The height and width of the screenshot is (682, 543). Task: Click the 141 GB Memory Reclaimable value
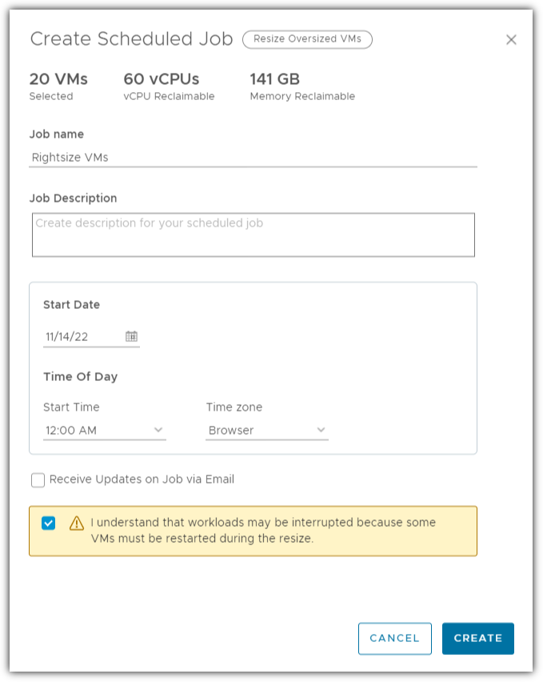click(276, 79)
